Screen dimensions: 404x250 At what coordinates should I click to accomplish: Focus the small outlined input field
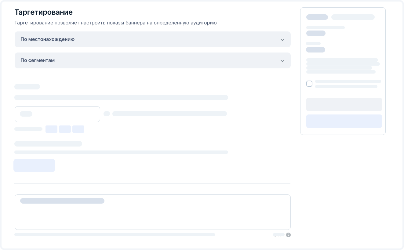[x=57, y=114]
